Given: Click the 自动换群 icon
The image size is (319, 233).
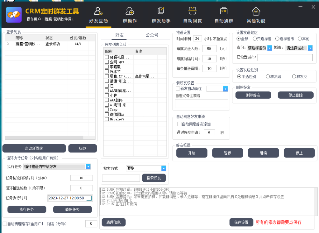Looking at the screenshot, I should click(x=223, y=12).
